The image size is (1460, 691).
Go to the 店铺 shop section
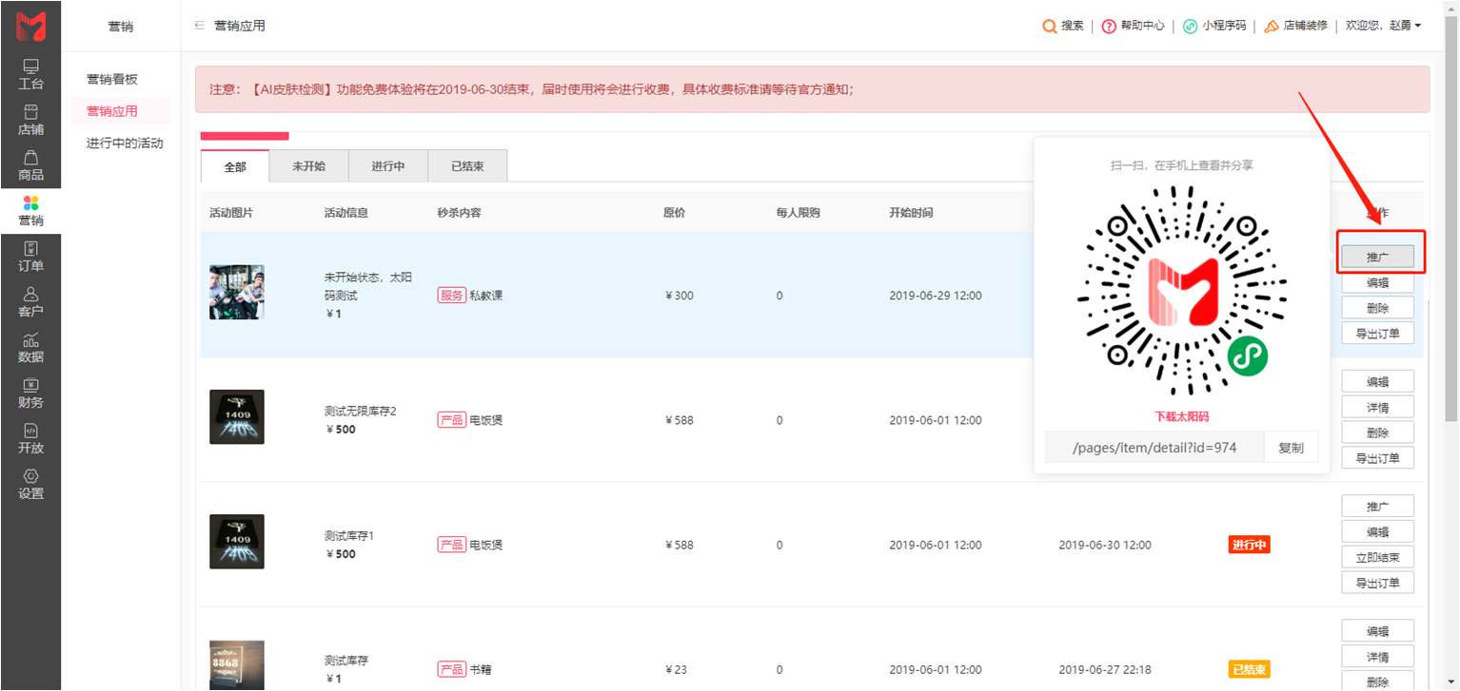coord(30,121)
